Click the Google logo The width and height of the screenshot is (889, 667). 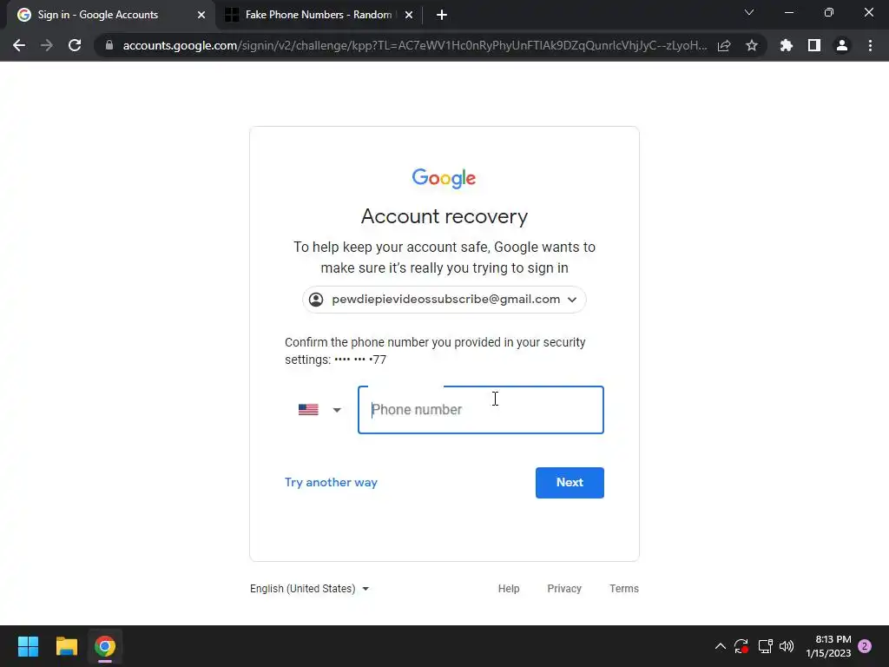(x=444, y=178)
